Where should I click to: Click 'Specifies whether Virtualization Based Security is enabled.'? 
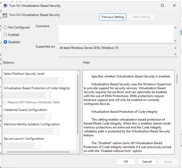tap(131, 76)
